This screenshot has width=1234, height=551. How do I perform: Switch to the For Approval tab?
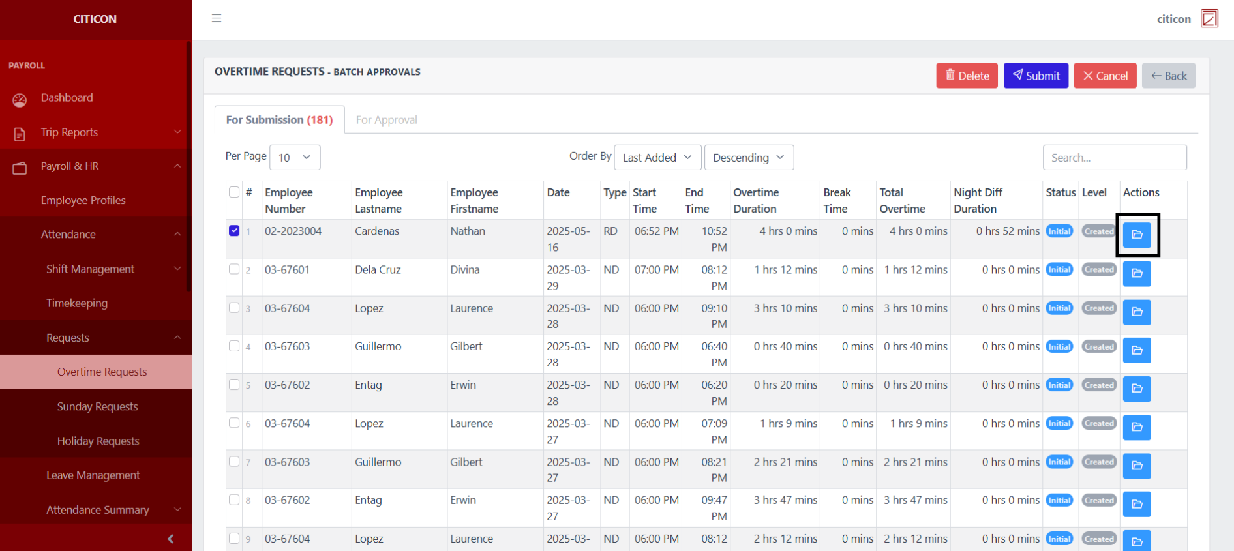click(386, 120)
